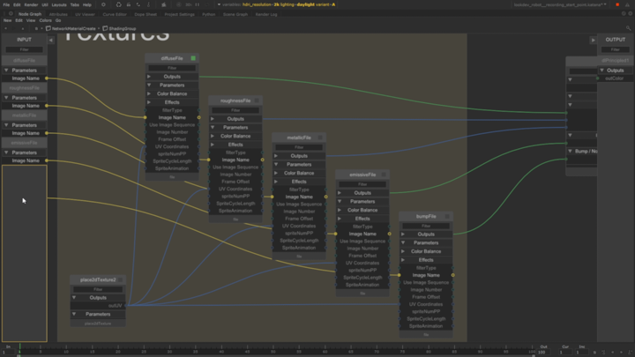Expand the OUTPUT panel with its arrow button
Screen dimensions: 635x357
pos(594,40)
